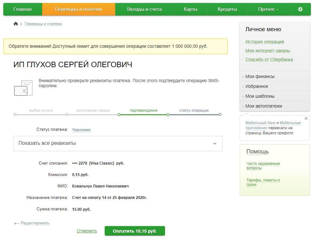
Task: Click Редактировать to edit the payment
Action: (x=35, y=223)
